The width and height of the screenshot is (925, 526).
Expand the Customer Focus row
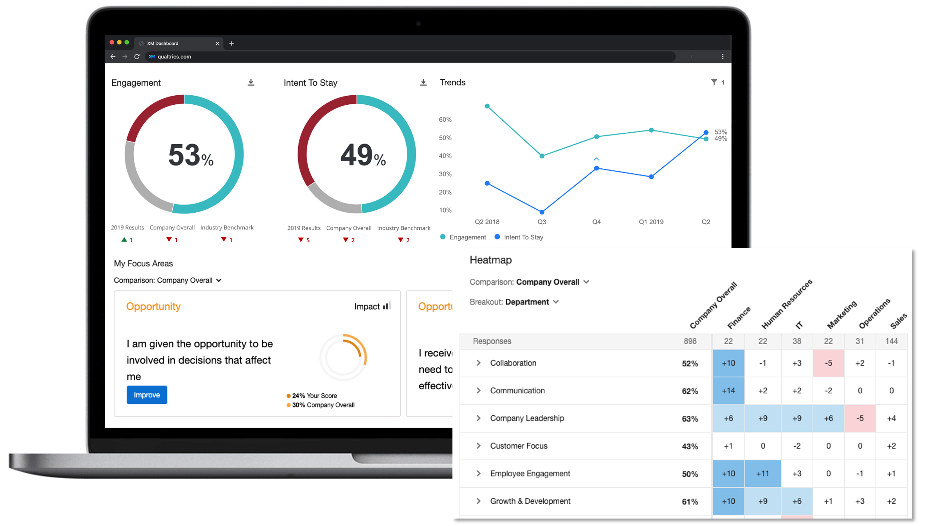point(479,446)
